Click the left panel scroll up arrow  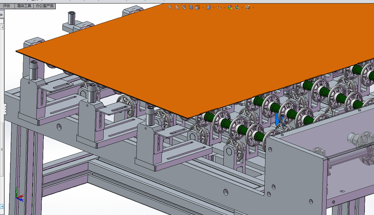[x=2, y=27]
